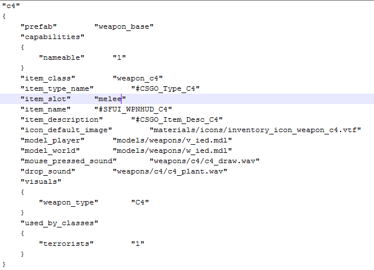The image size is (374, 270).
Task: Click the "terrorists" key
Action: 66,244
